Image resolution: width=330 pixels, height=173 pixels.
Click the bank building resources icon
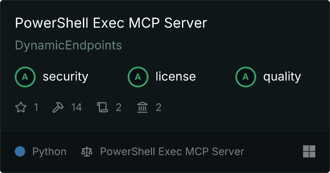coord(142,107)
